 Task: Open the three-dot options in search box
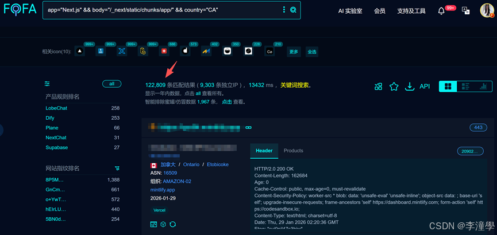tap(284, 10)
